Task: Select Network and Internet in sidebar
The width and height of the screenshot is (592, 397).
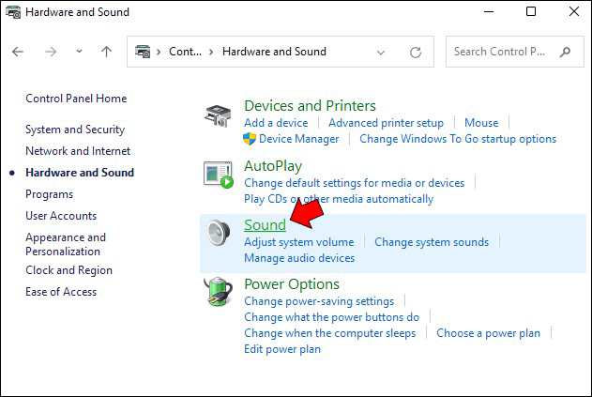Action: pyautogui.click(x=78, y=151)
